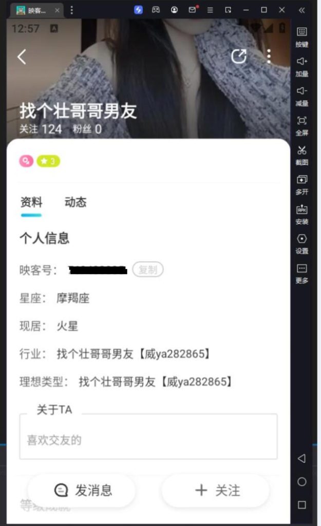Collapse the emulator sidebar with the double chevron

coord(301,10)
